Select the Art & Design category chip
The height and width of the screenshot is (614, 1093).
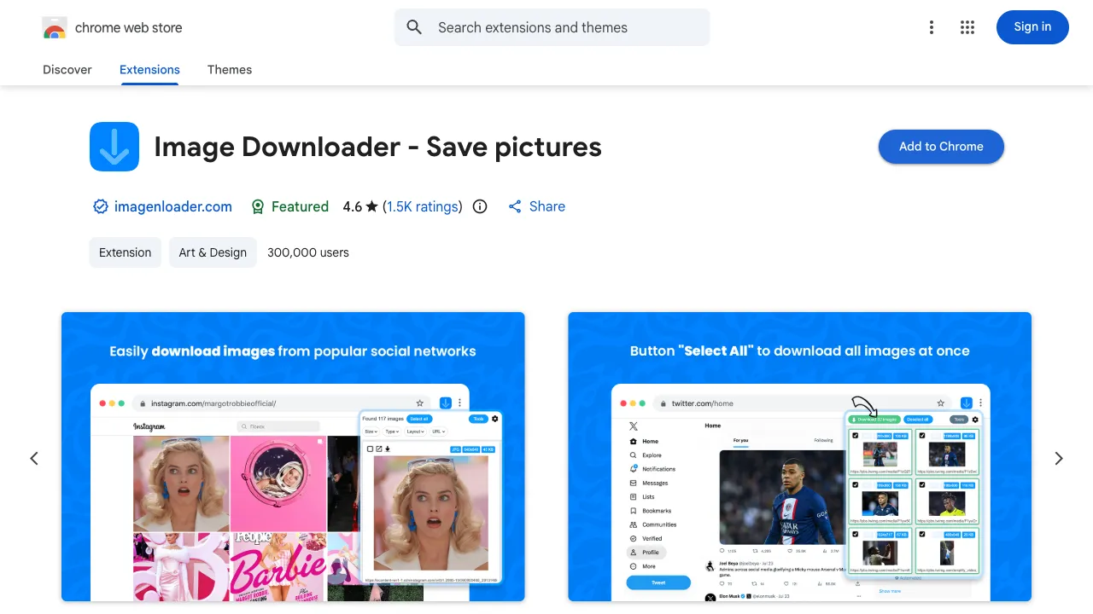pos(213,252)
